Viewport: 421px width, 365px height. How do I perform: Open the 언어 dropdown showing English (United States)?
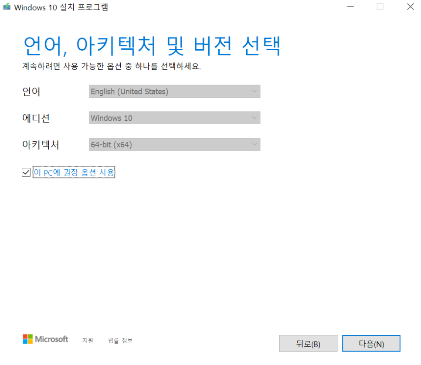(174, 91)
